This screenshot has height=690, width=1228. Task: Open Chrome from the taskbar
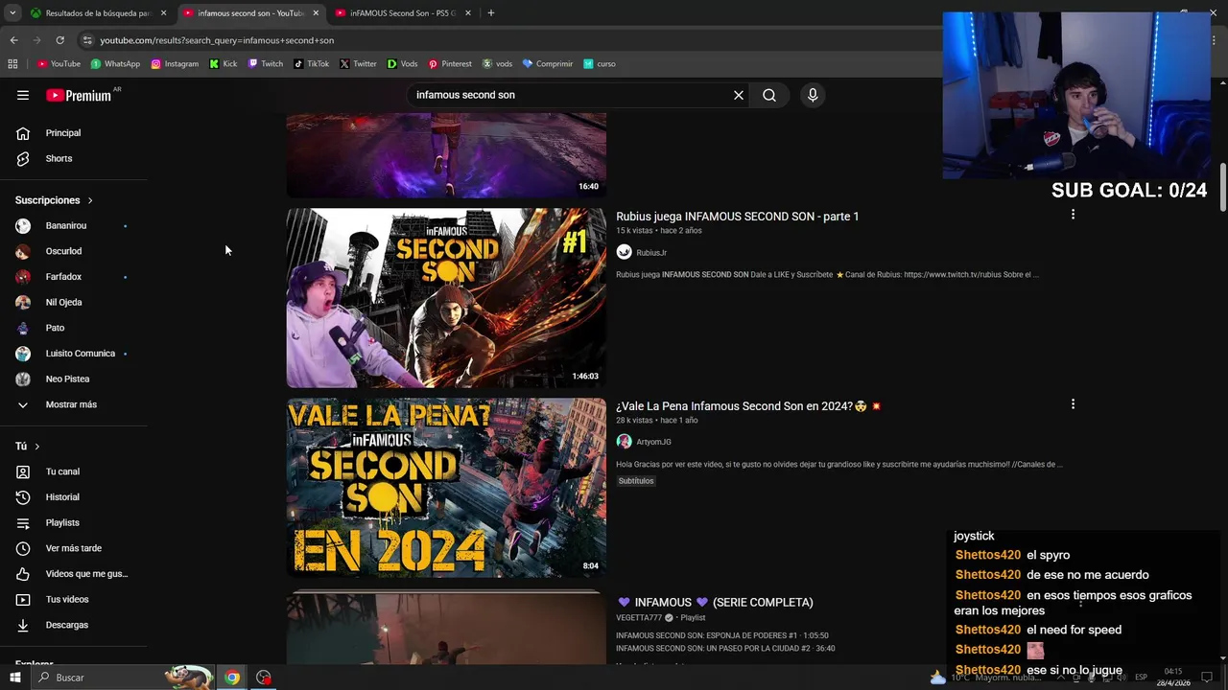(x=232, y=678)
